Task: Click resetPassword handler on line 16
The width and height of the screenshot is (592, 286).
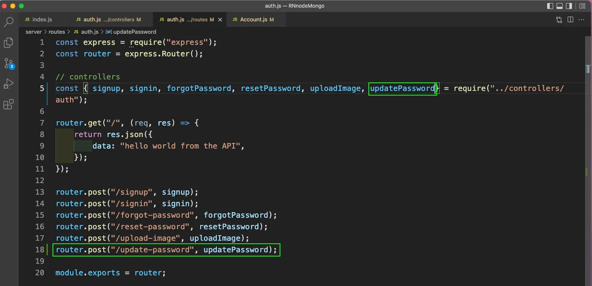Action: (x=229, y=227)
